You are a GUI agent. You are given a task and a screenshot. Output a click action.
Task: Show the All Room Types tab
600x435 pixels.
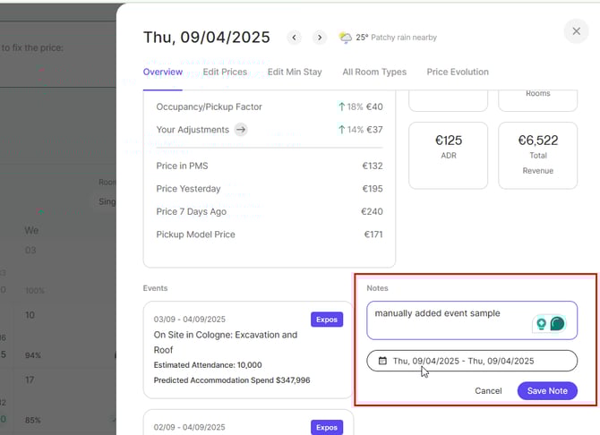coord(374,72)
